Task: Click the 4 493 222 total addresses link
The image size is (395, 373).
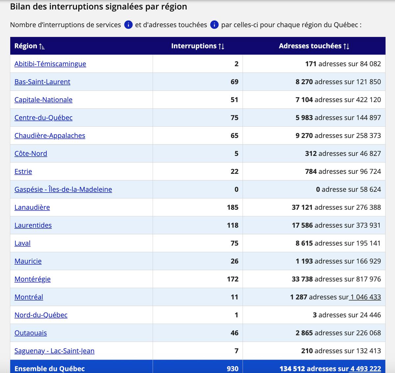Action: click(365, 369)
